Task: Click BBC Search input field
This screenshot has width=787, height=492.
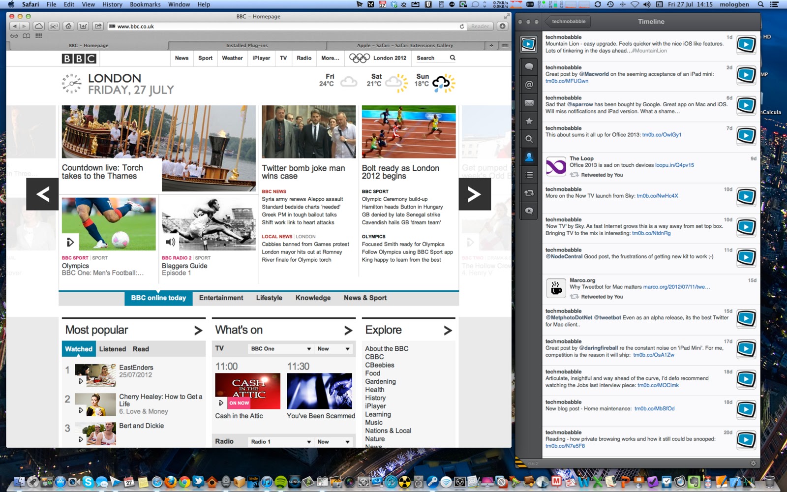Action: 431,58
